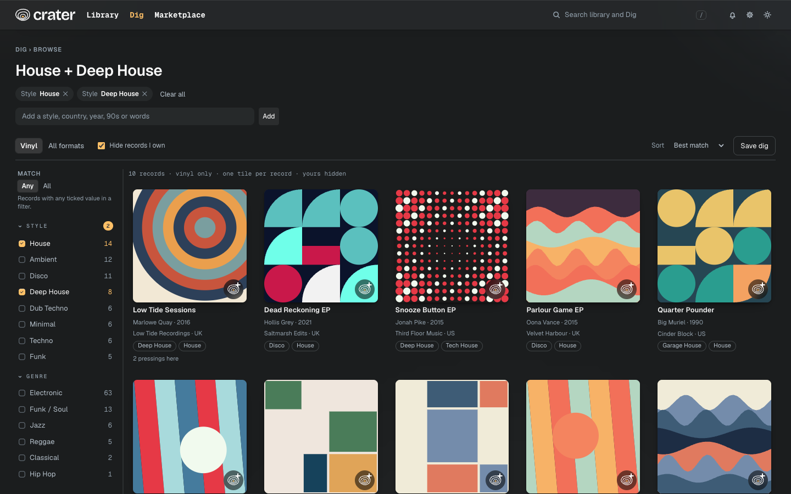Viewport: 791px width, 494px height.
Task: Tick the Hip Hop genre checkbox
Action: coord(22,474)
